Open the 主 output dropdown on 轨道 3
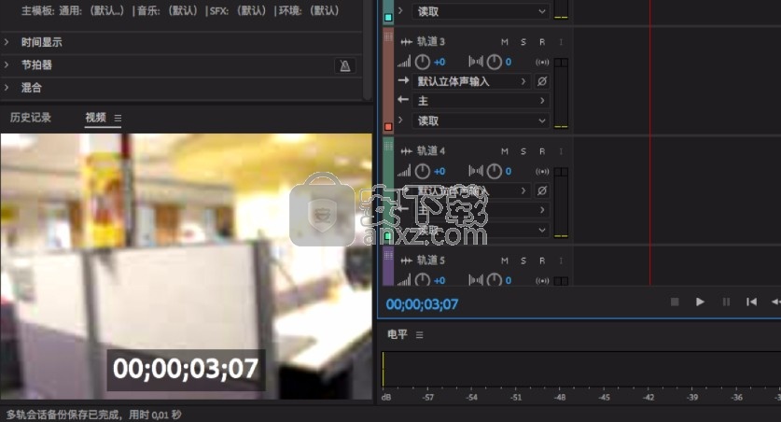 pyautogui.click(x=481, y=101)
